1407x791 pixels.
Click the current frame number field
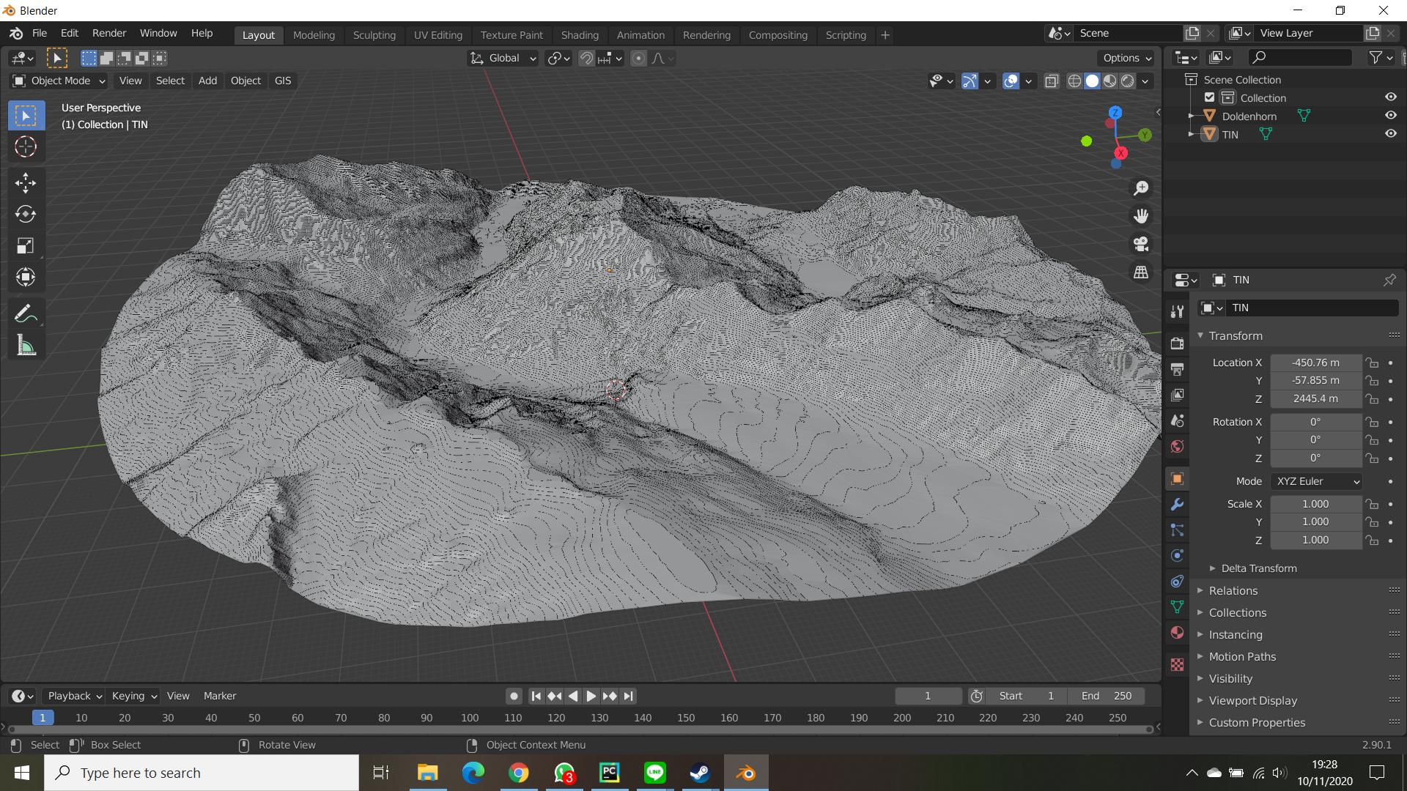[x=928, y=696]
